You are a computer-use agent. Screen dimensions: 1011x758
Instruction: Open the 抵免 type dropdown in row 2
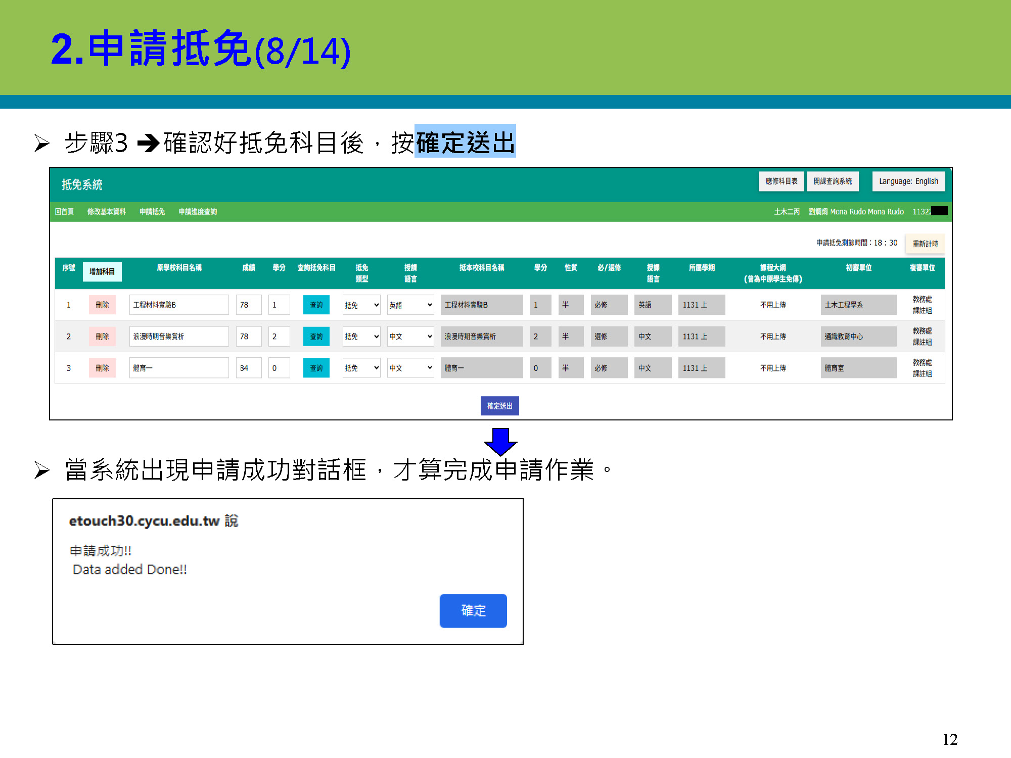click(361, 337)
